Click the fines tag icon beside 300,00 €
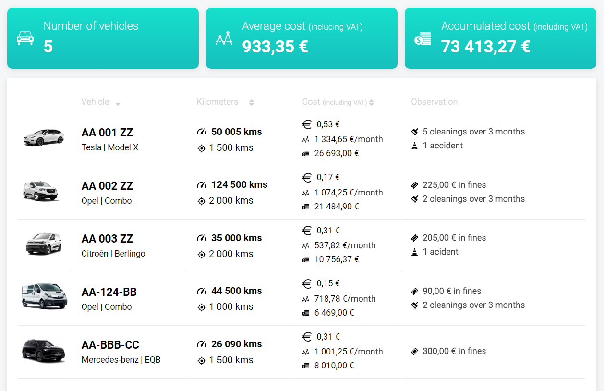 [x=415, y=351]
